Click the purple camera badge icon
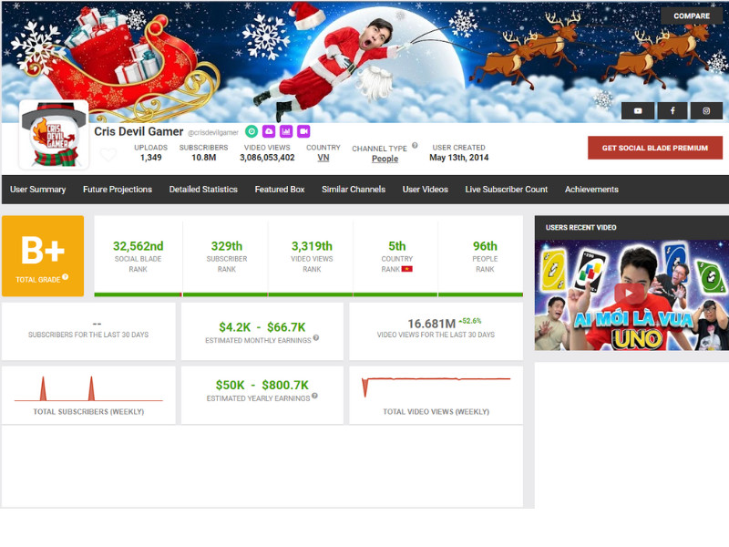The image size is (729, 547). [x=269, y=131]
